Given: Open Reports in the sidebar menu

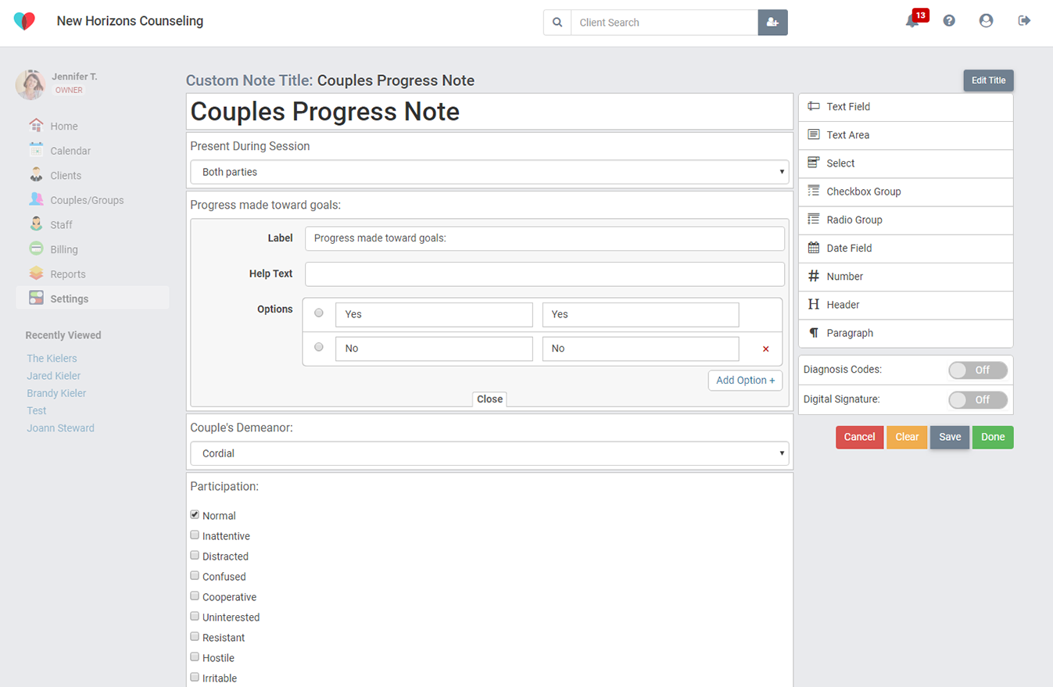Looking at the screenshot, I should (x=68, y=274).
